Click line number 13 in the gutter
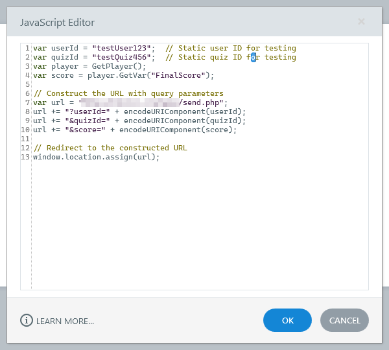Image resolution: width=389 pixels, height=350 pixels. pos(25,157)
